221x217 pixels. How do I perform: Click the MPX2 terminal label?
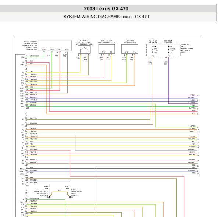coord(22,169)
